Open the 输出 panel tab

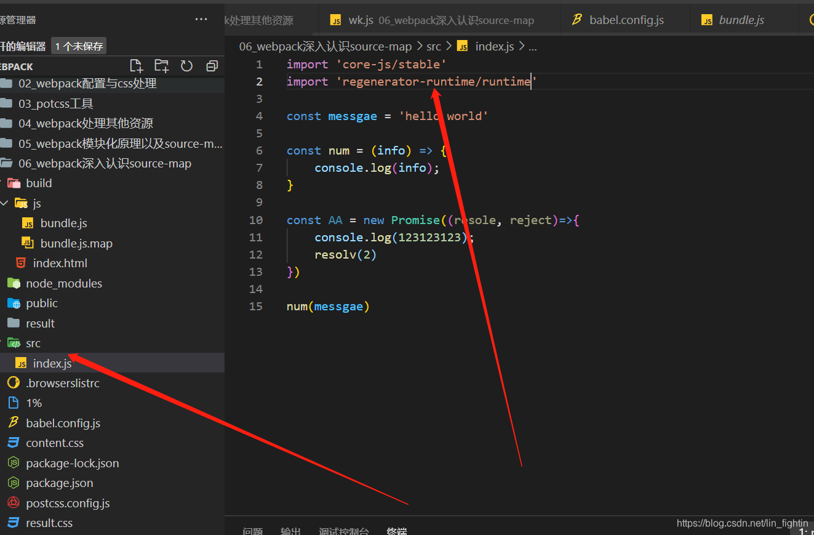point(290,531)
